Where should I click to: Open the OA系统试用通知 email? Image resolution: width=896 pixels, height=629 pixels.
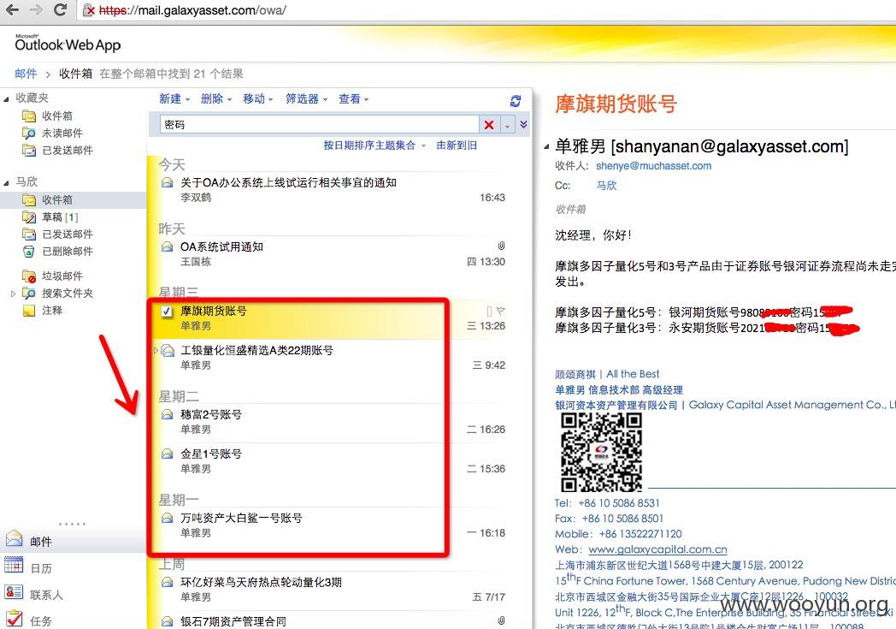(x=331, y=254)
